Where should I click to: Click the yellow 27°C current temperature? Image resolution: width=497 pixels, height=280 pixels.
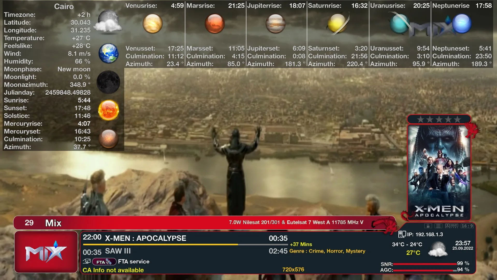click(x=413, y=253)
